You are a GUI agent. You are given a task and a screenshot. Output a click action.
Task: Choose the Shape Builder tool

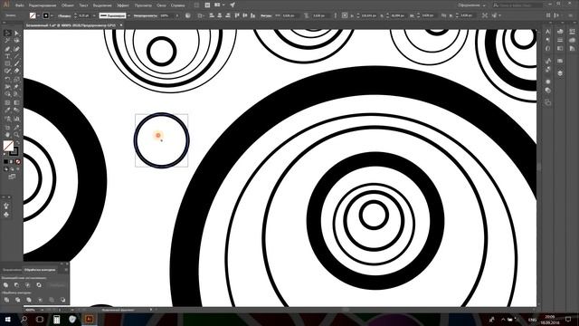click(7, 94)
